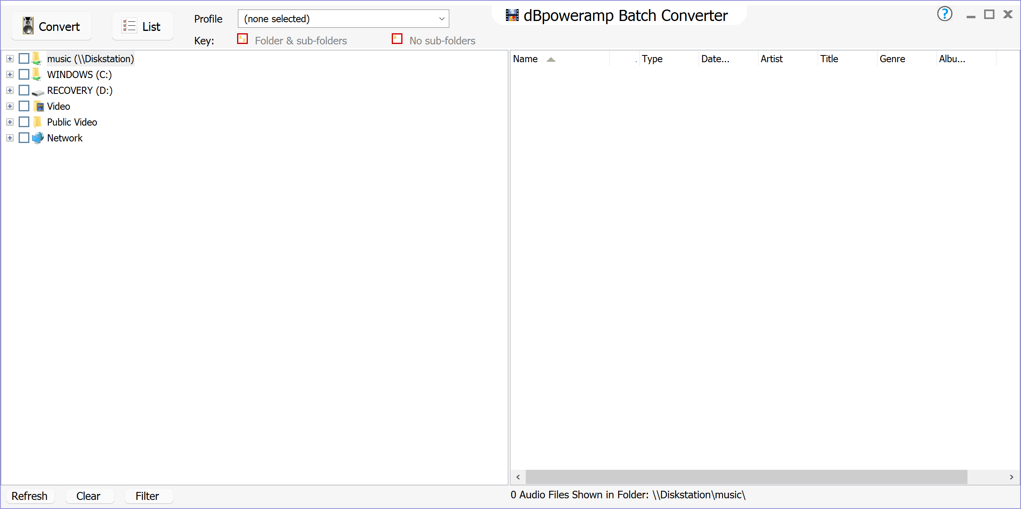Click the scroll right arrow
1021x509 pixels.
coord(1011,477)
